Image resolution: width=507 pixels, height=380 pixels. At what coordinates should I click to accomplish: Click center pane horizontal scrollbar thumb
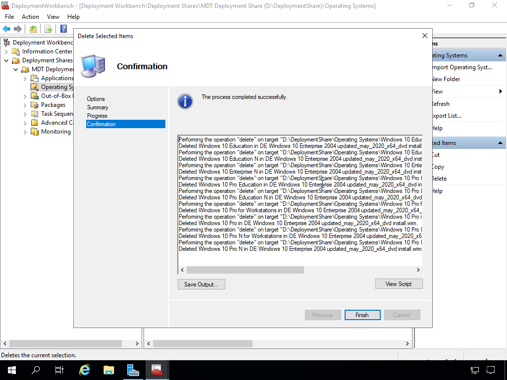203,343
